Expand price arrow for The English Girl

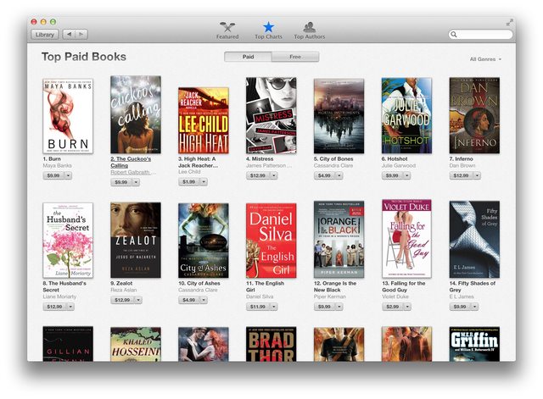pos(274,307)
